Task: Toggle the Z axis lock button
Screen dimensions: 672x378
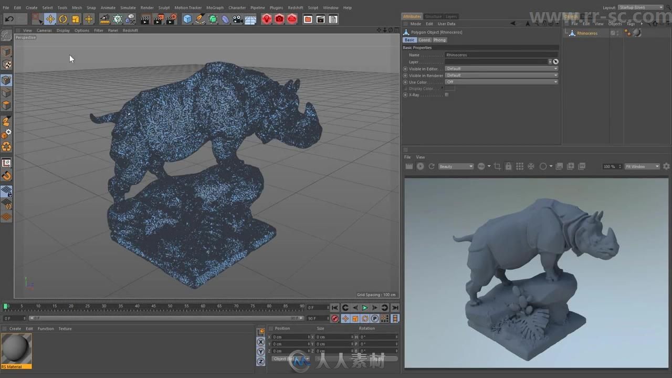Action: coord(261,361)
